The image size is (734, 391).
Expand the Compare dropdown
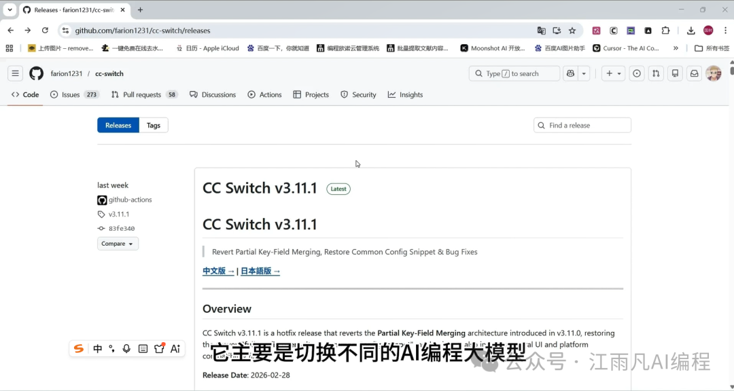coord(118,244)
